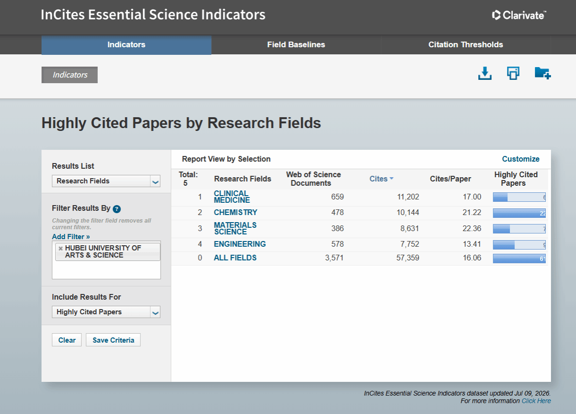Click the print view icon
The image size is (576, 414).
click(x=513, y=73)
